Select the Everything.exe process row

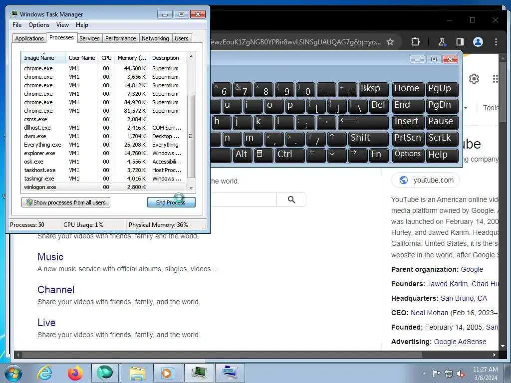(104, 145)
